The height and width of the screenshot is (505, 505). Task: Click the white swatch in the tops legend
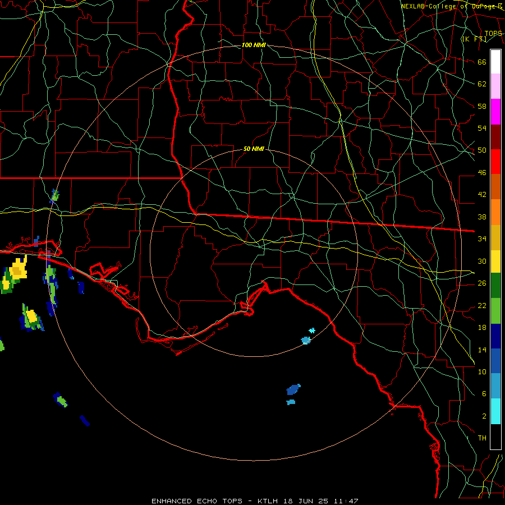(x=495, y=62)
